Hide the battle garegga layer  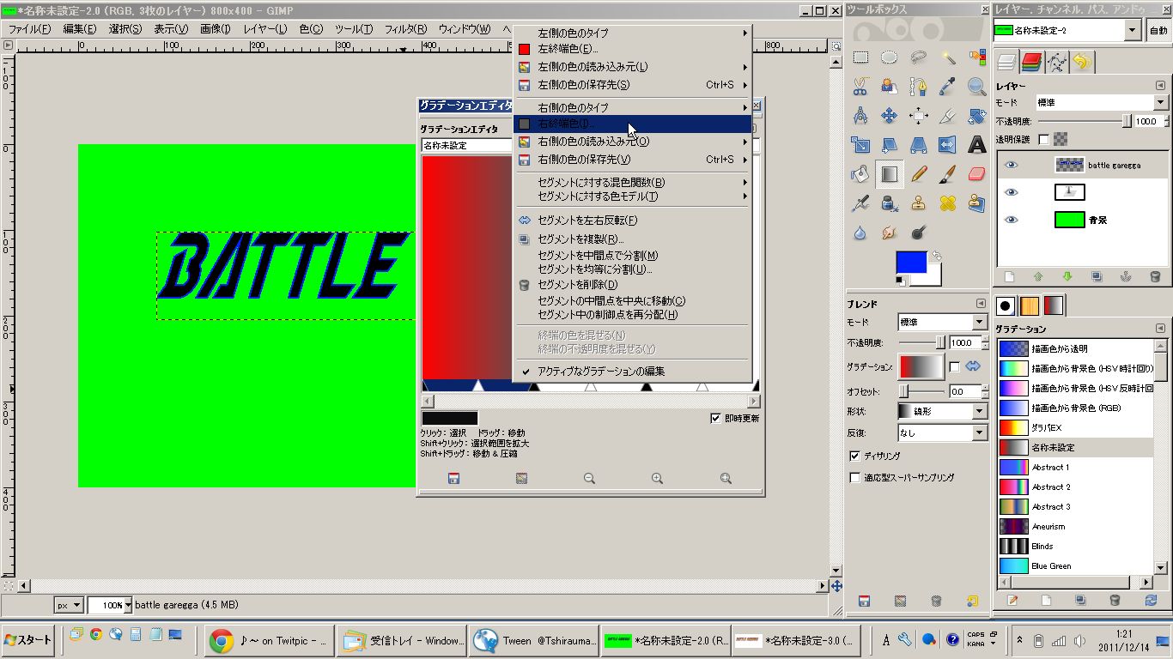[1011, 165]
